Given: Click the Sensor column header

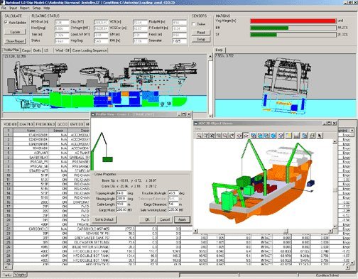Looking at the screenshot, I should pos(58,131).
